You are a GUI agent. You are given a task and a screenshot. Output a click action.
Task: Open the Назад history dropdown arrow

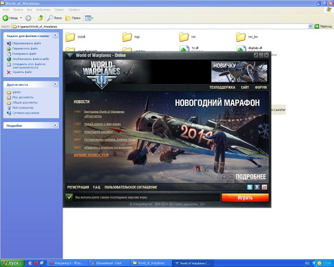click(21, 18)
